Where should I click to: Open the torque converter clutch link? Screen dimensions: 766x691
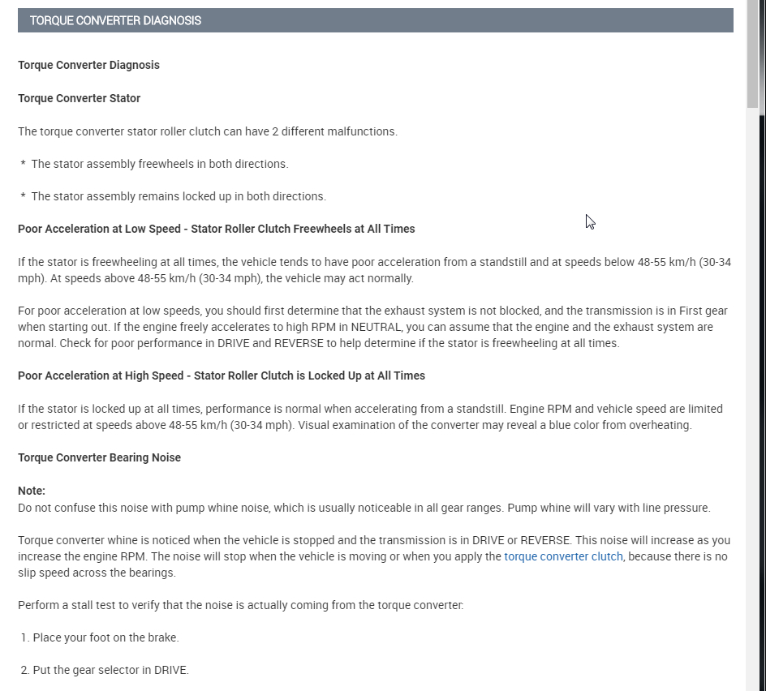[x=563, y=556]
